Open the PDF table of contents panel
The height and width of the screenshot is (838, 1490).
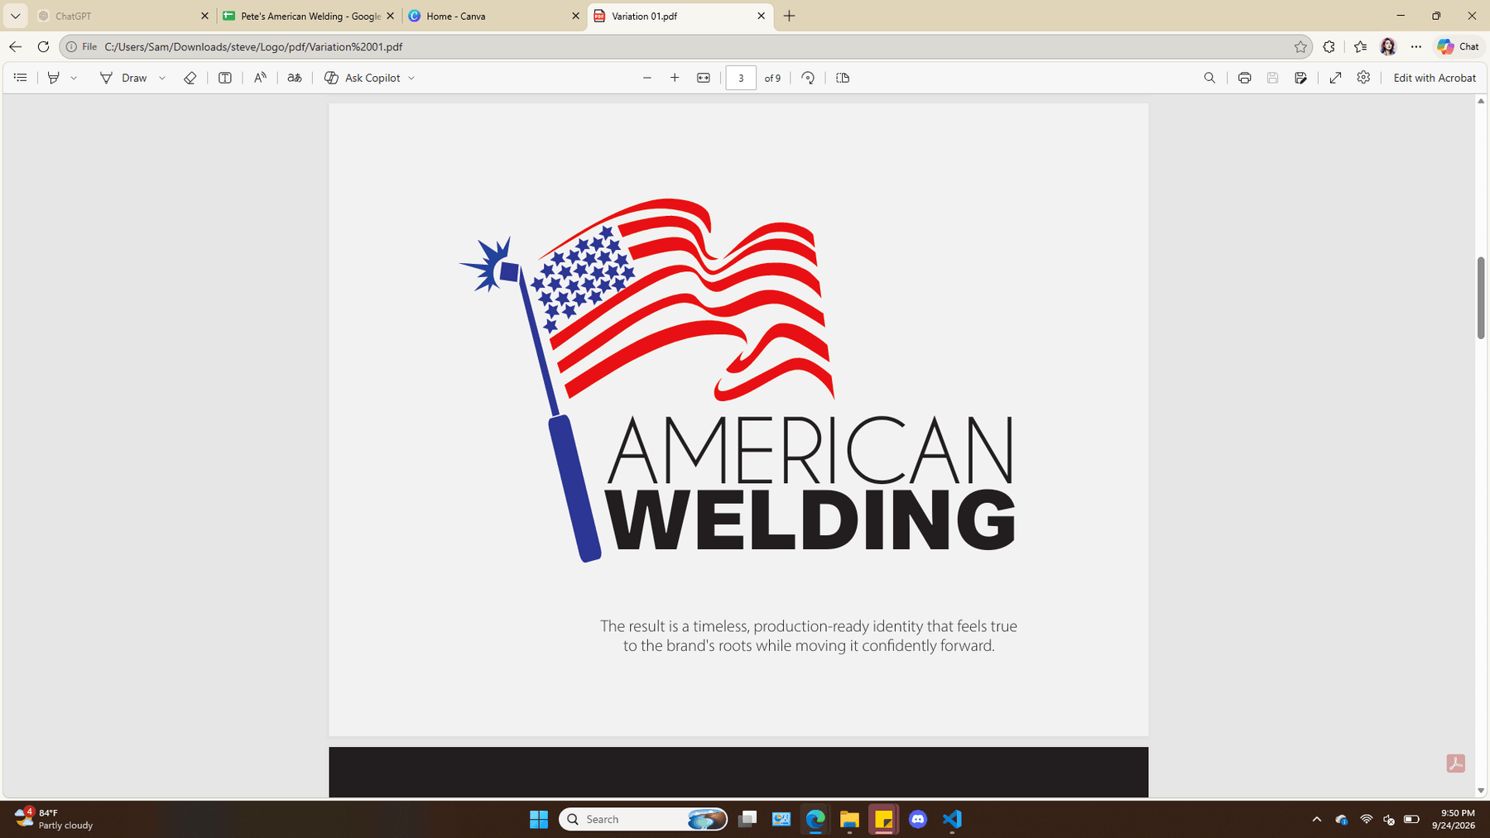[x=21, y=78]
